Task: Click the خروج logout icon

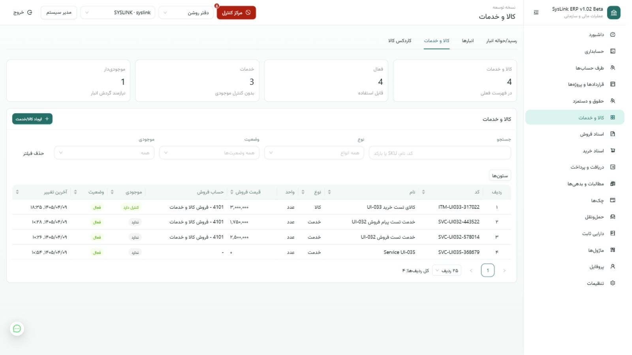Action: tap(30, 13)
